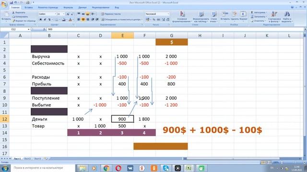Open the font size dropdown
Viewport: 307px width, 172px height.
click(64, 14)
